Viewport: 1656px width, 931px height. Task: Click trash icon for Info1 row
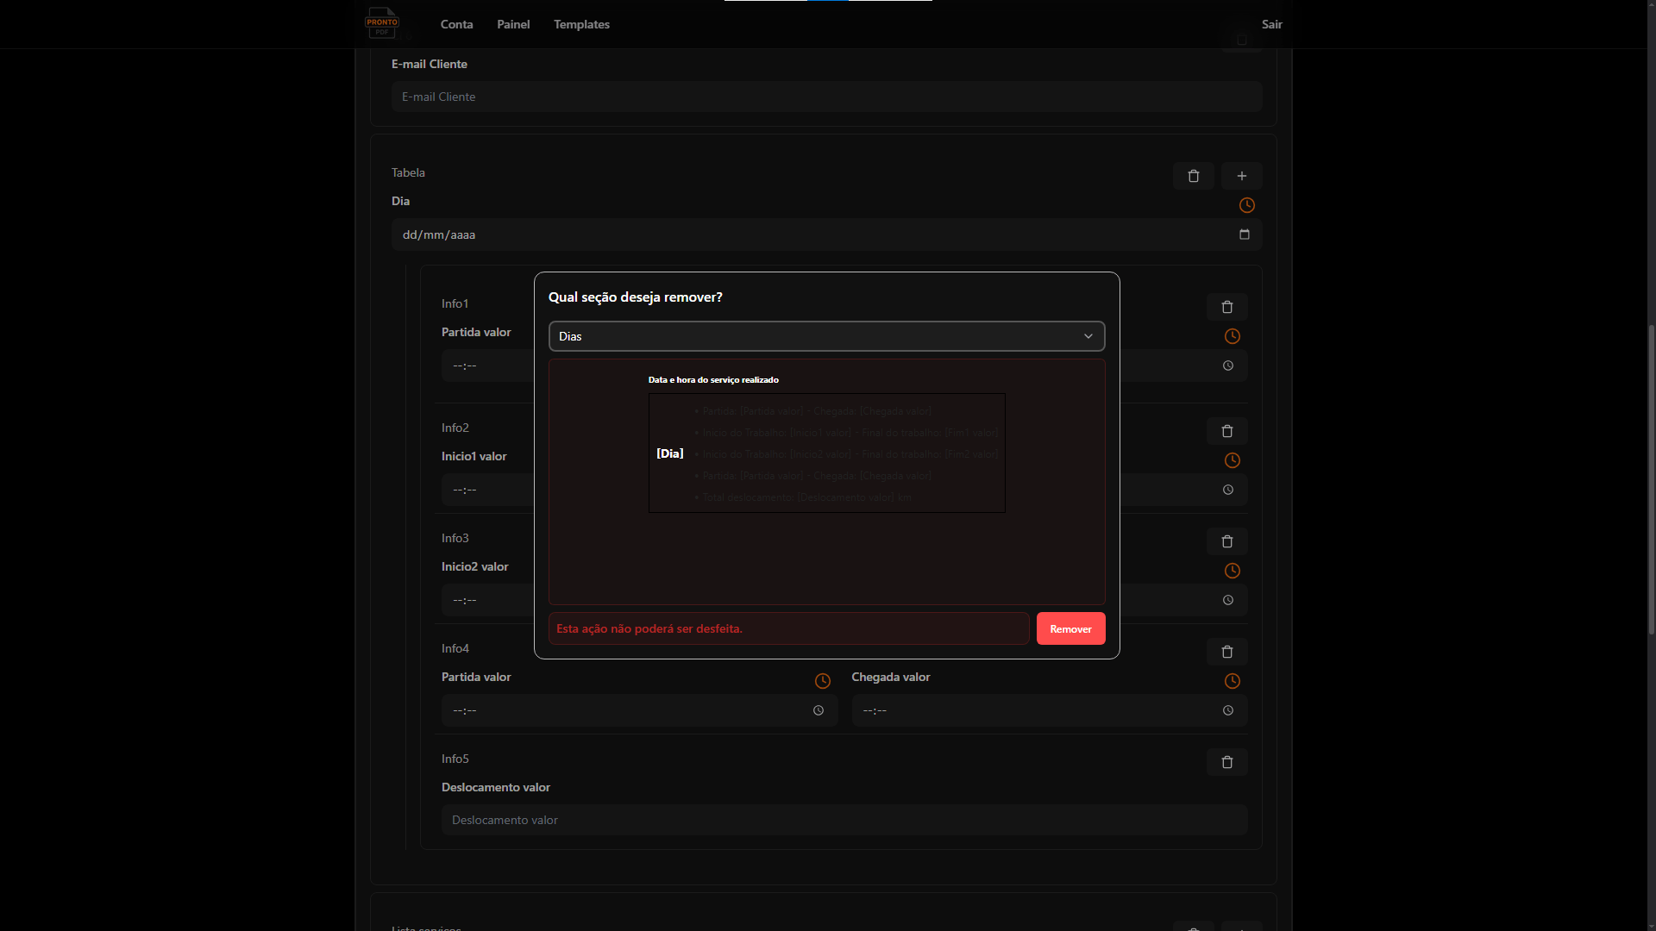[1227, 307]
